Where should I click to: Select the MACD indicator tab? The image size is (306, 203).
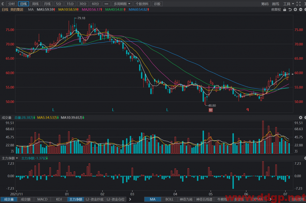pos(42,199)
